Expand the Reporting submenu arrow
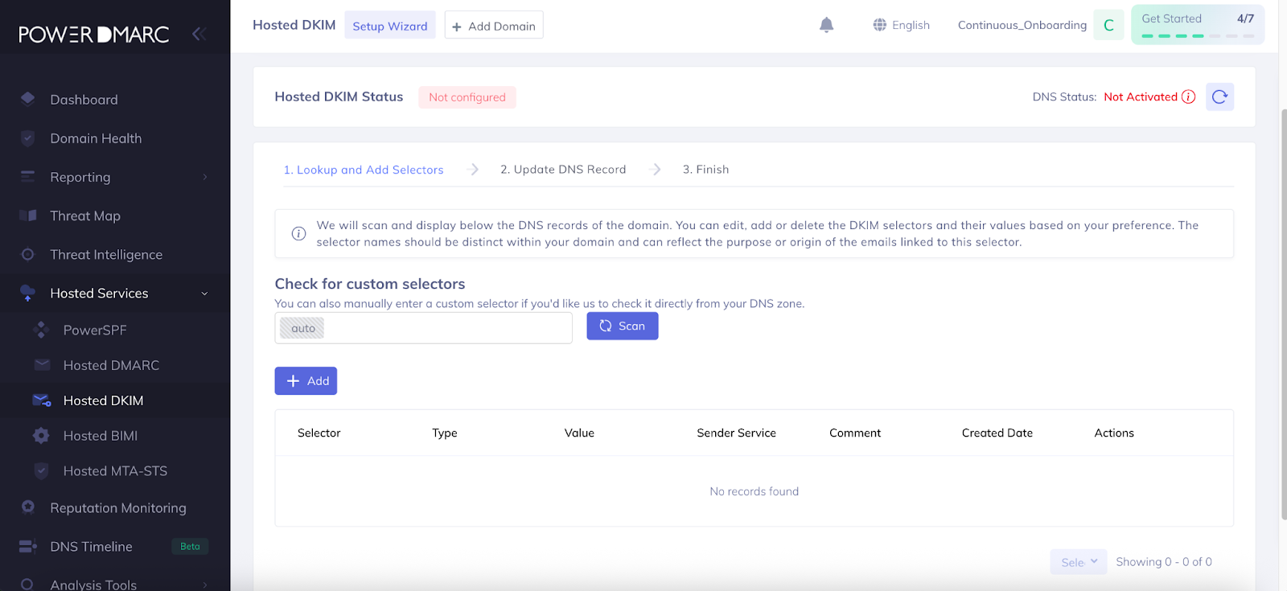Screen dimensions: 1287x591 (x=205, y=177)
